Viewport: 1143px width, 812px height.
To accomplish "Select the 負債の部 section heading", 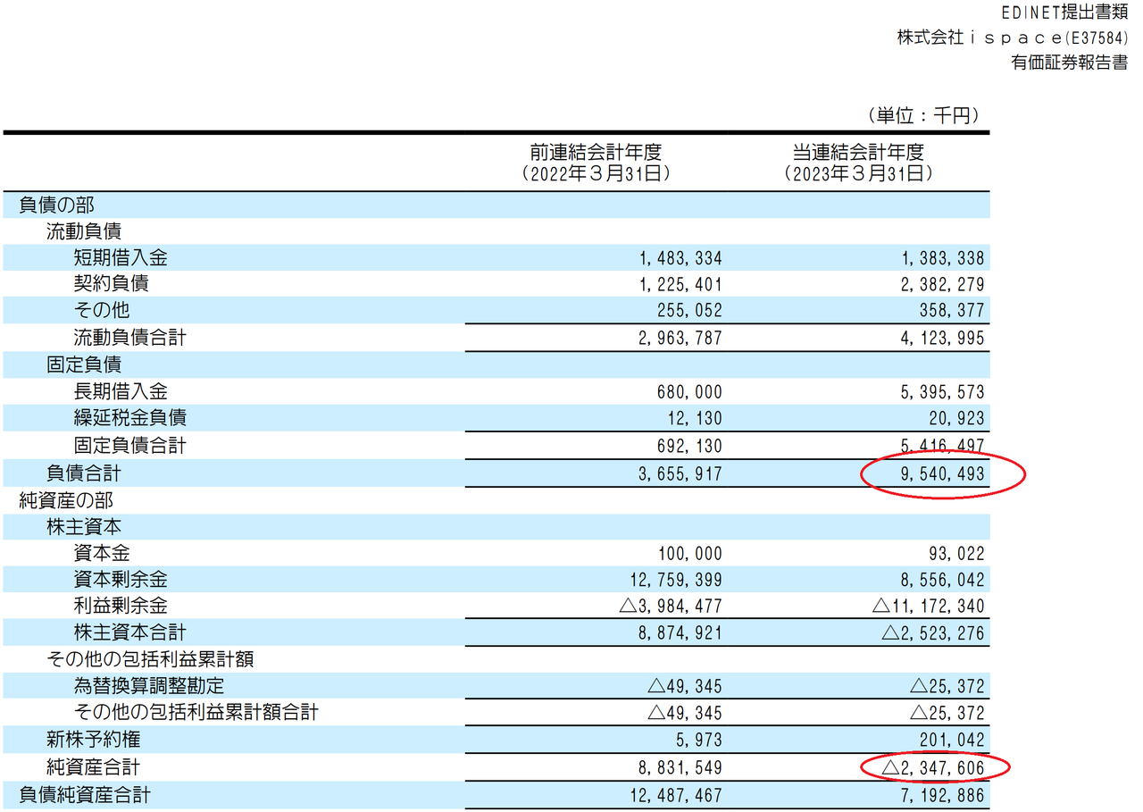I will 56,205.
